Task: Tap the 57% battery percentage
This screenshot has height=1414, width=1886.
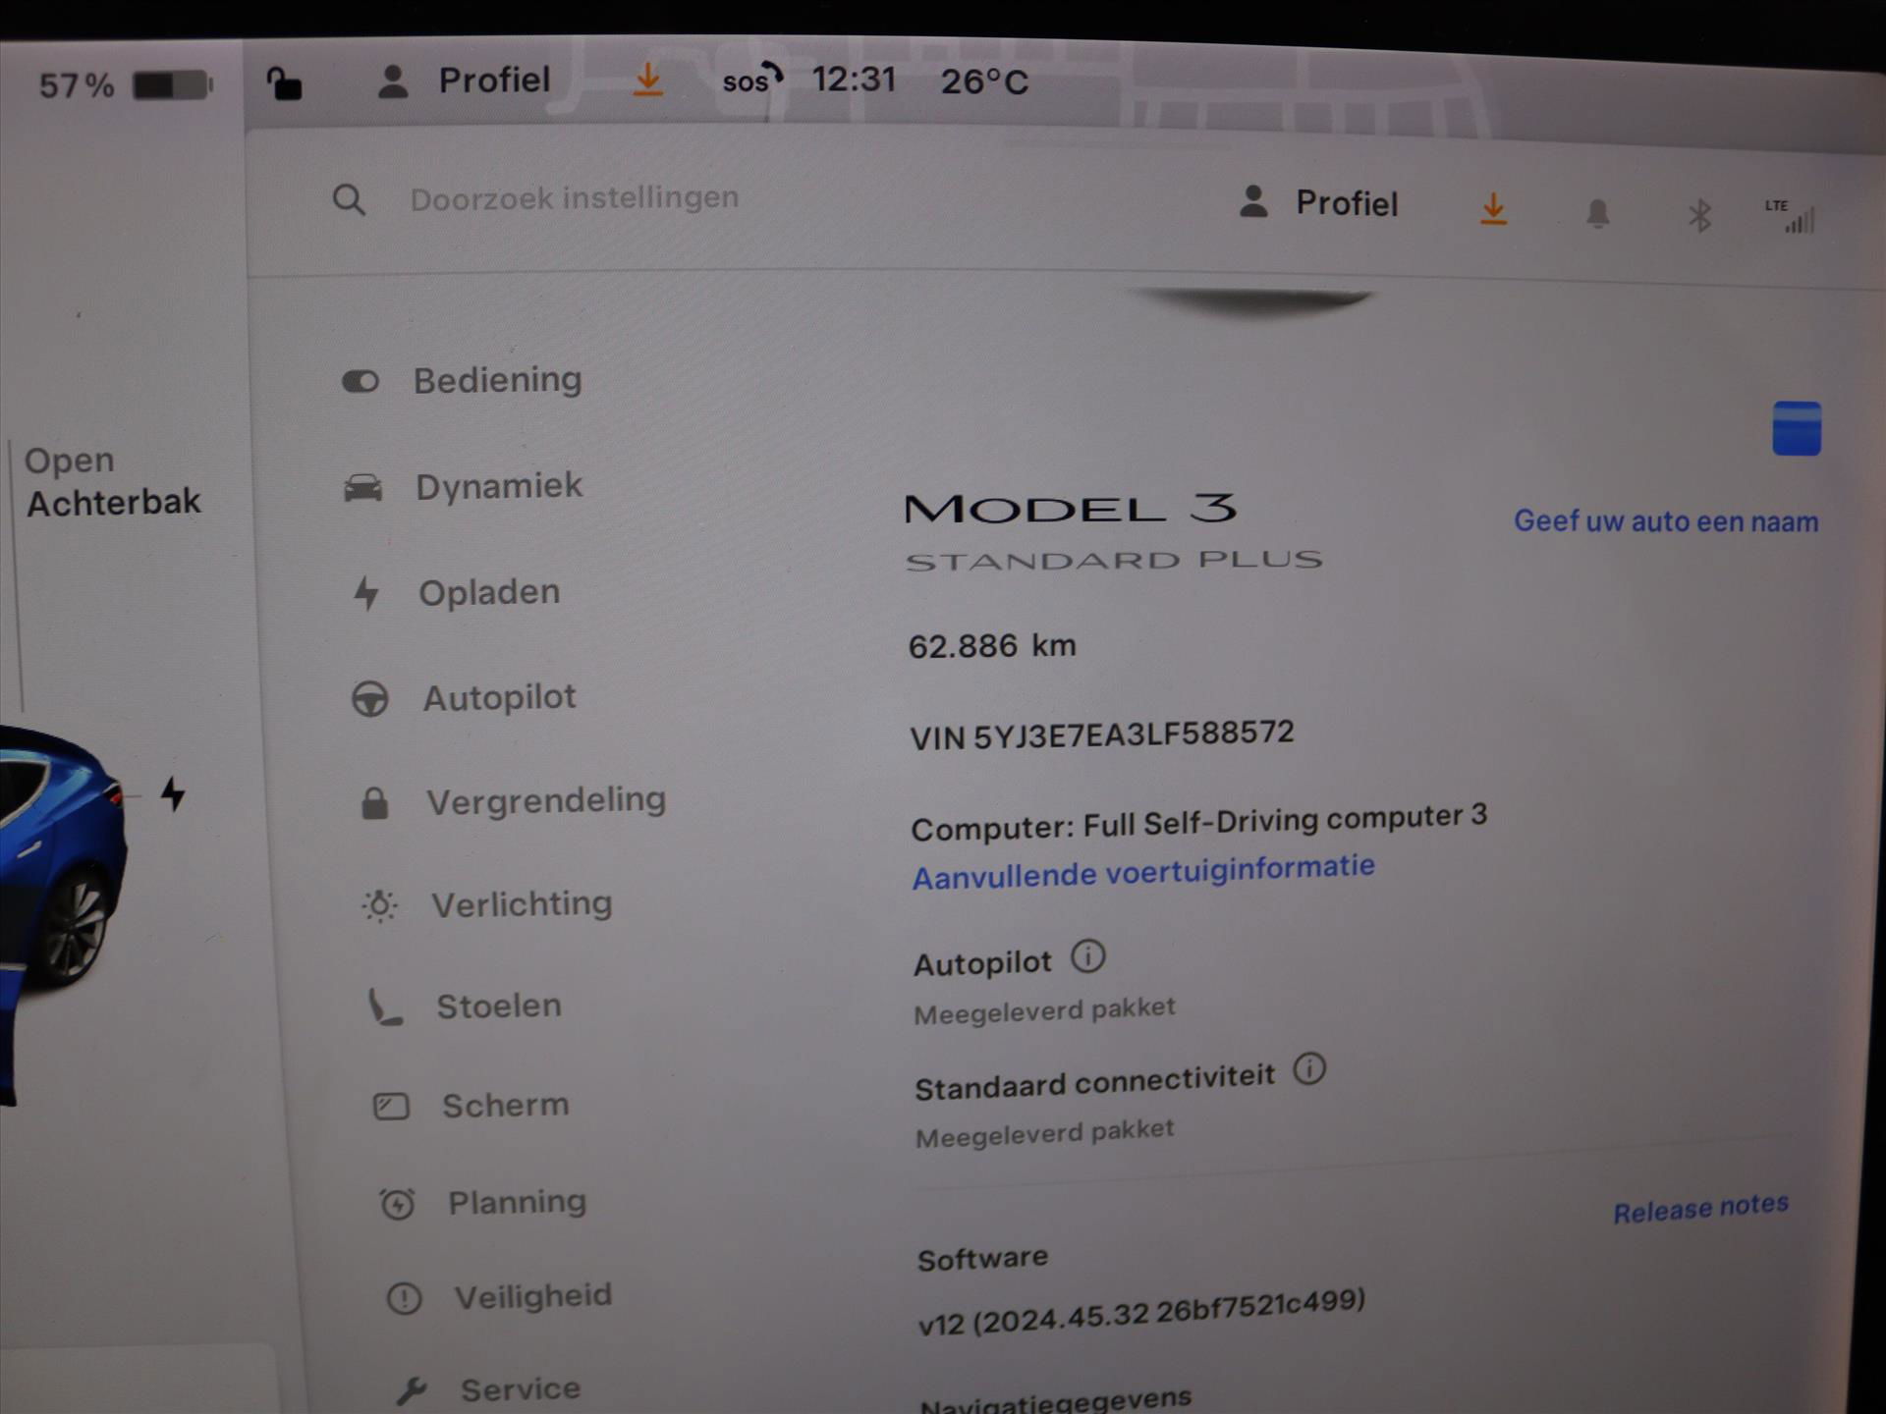Action: pos(76,86)
